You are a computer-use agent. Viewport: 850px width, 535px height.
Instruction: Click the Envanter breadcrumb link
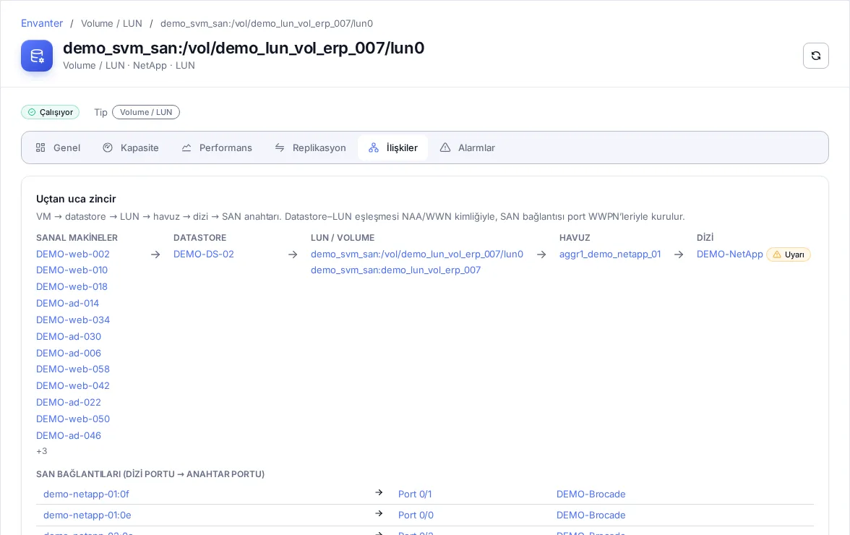click(42, 23)
